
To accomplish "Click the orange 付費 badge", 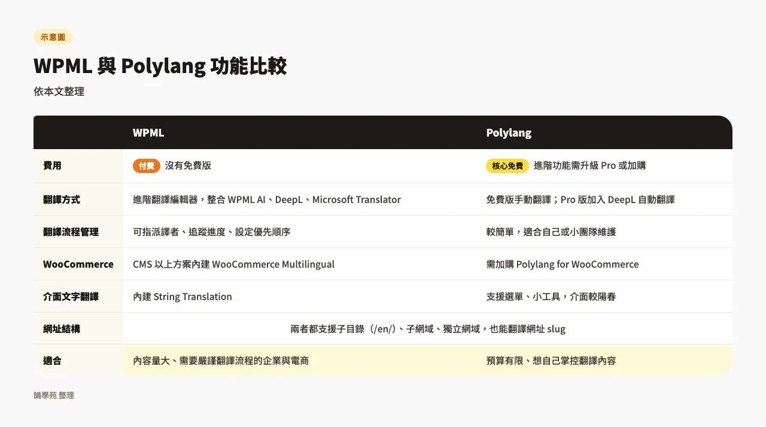I will coord(147,166).
